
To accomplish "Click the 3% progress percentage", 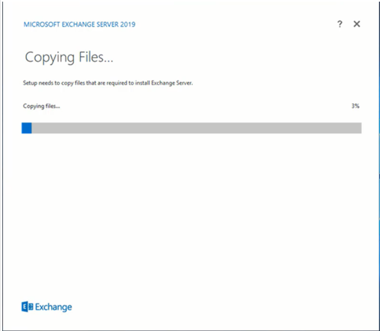I will [x=355, y=106].
